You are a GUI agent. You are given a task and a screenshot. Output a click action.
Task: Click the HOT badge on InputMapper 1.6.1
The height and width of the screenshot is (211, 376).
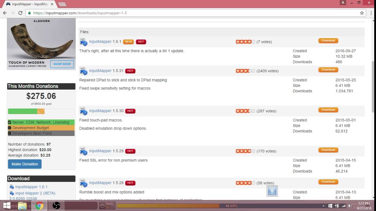(x=141, y=42)
